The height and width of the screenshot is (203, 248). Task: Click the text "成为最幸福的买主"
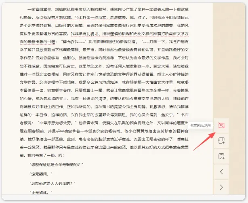click(51, 99)
